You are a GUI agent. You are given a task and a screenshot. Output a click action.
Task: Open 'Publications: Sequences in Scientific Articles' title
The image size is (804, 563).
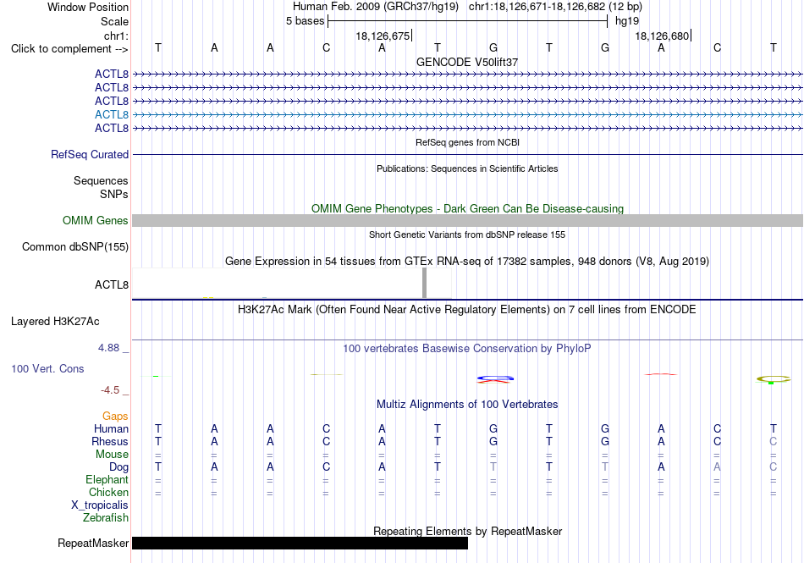pos(467,168)
